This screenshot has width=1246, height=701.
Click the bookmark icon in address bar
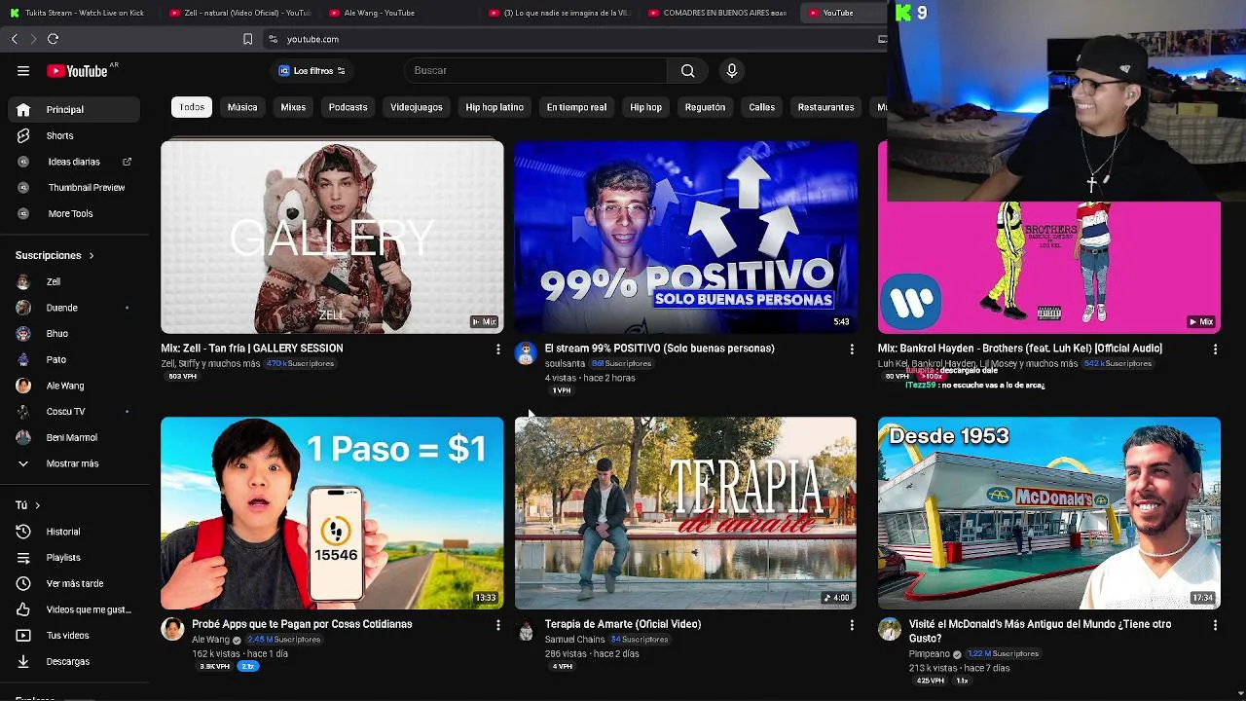[x=247, y=39]
